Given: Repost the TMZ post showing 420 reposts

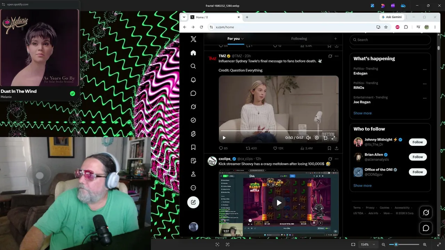Looking at the screenshot, I should (251, 148).
